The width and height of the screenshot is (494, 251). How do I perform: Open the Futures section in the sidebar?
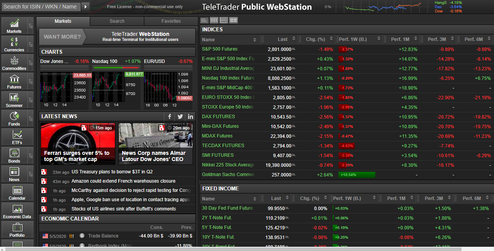[14, 81]
